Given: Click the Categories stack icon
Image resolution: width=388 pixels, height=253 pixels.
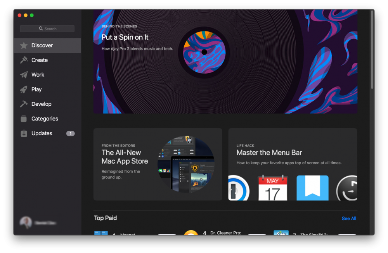Looking at the screenshot, I should pos(24,119).
